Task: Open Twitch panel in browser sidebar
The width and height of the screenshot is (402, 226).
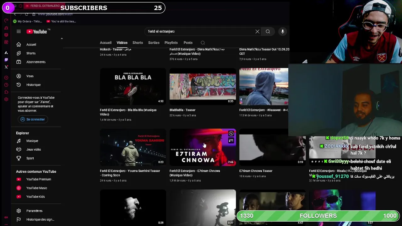Action: (6, 60)
